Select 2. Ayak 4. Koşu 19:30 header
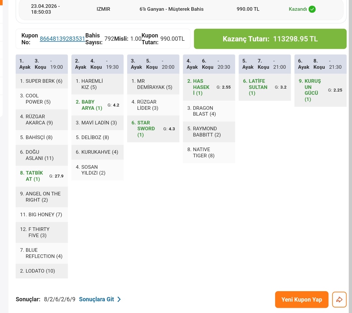The height and width of the screenshot is (313, 352). 97,64
